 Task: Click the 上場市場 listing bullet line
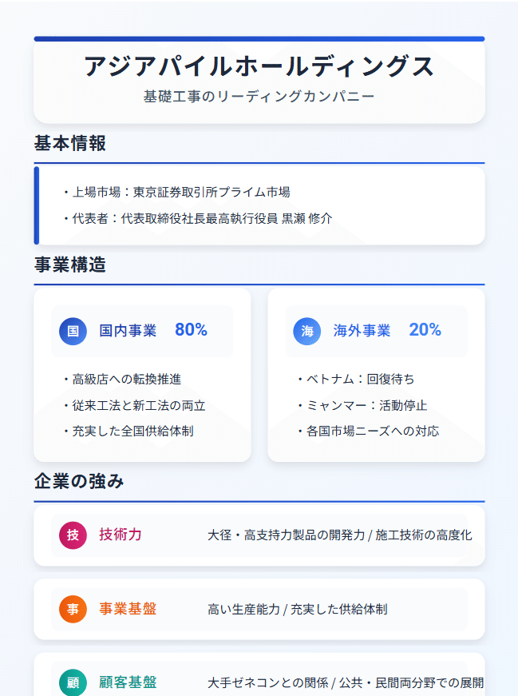[x=177, y=193]
